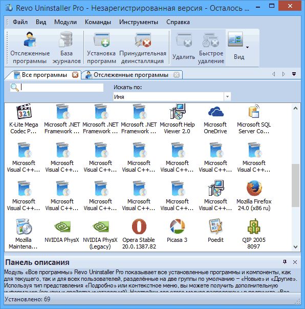Switch to Отслеженные программы tab
Image resolution: width=305 pixels, height=309 pixels.
[131, 75]
